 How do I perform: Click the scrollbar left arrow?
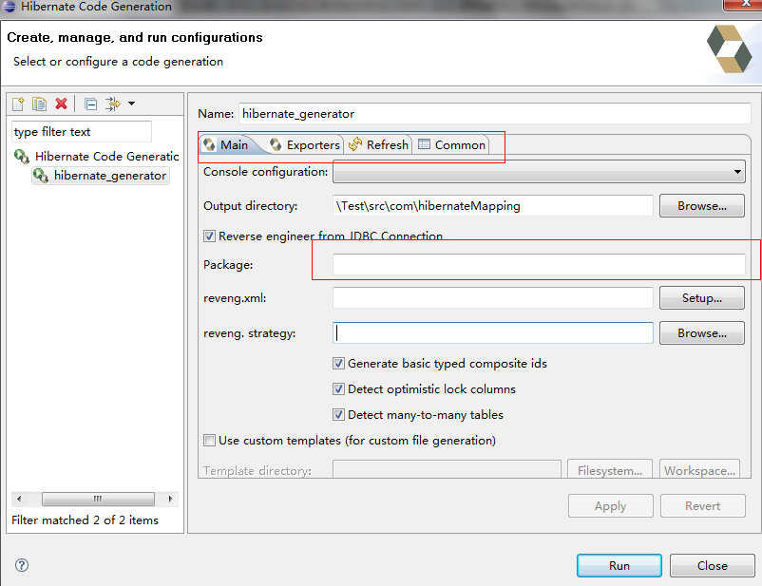19,499
